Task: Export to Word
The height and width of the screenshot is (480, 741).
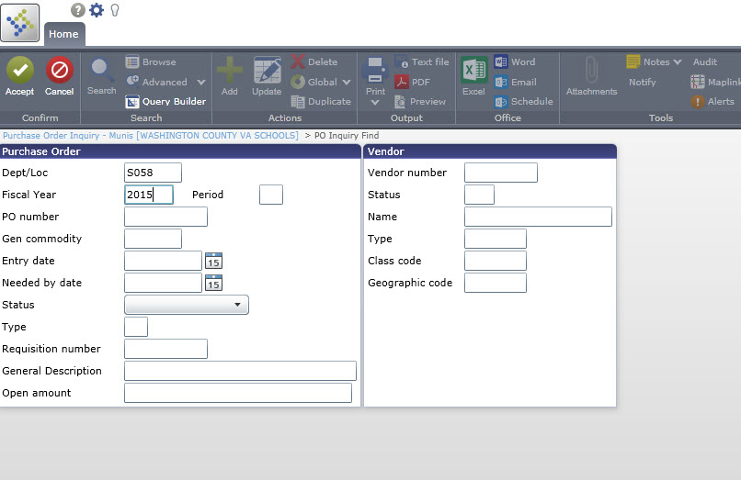Action: click(x=515, y=61)
